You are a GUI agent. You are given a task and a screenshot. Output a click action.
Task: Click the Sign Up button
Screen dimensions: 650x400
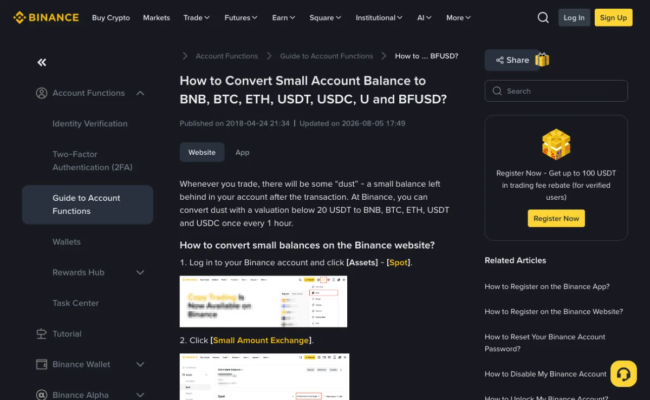(x=614, y=17)
